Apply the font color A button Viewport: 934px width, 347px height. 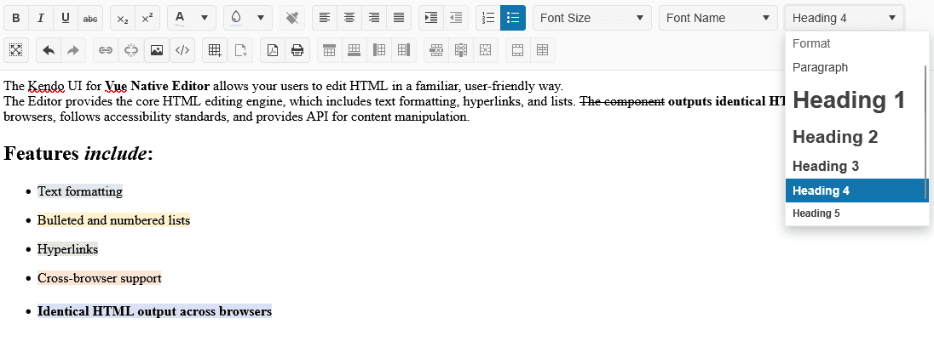[x=180, y=18]
